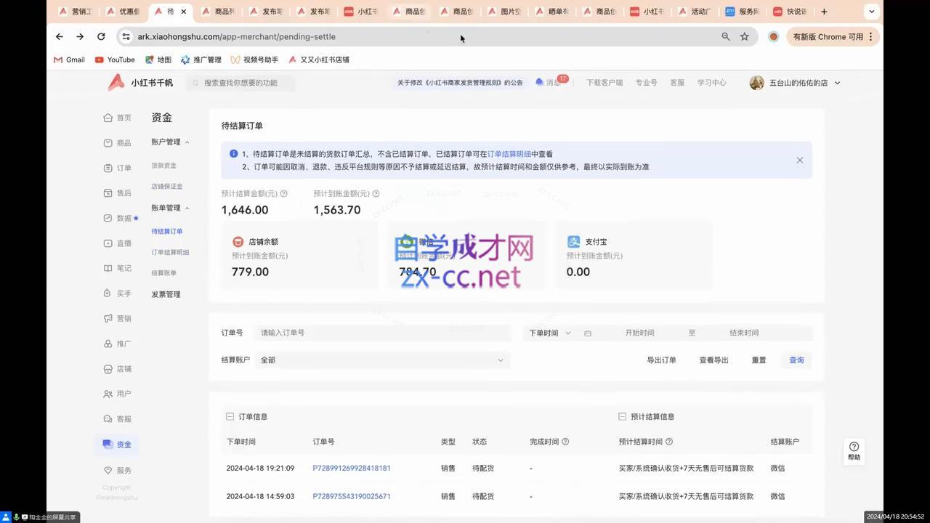Collapse the 账单管理 section
930x523 pixels.
click(x=170, y=207)
